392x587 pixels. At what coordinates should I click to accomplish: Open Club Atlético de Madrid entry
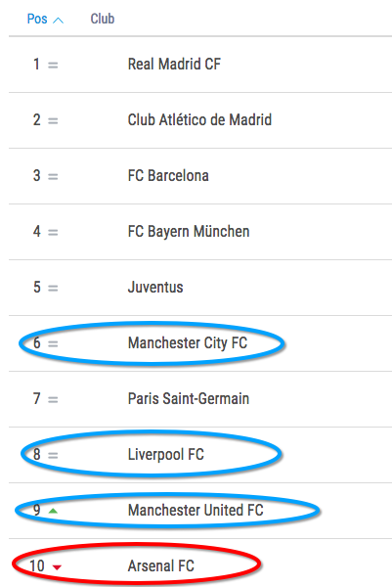(x=199, y=119)
